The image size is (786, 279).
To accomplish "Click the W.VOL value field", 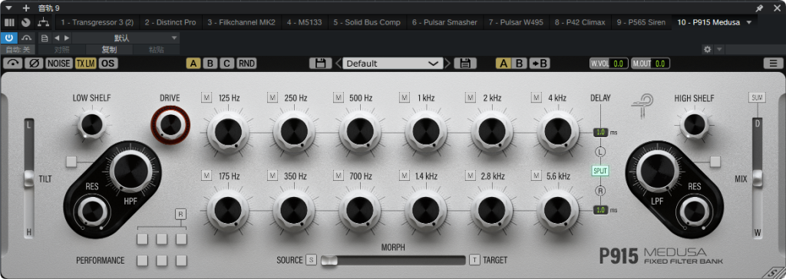I will [618, 64].
